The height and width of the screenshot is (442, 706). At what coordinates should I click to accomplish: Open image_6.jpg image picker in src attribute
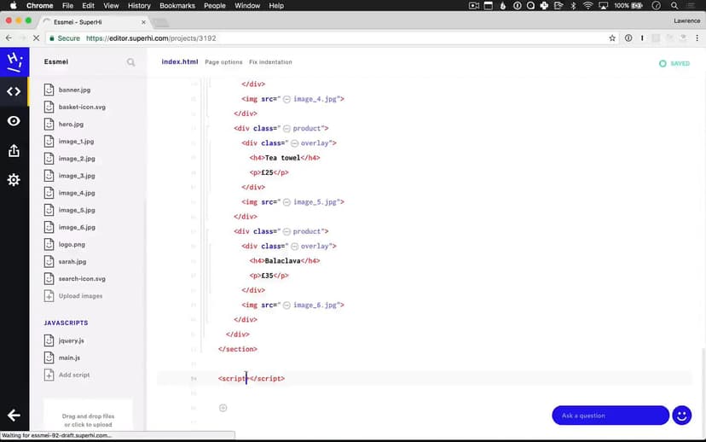(287, 305)
